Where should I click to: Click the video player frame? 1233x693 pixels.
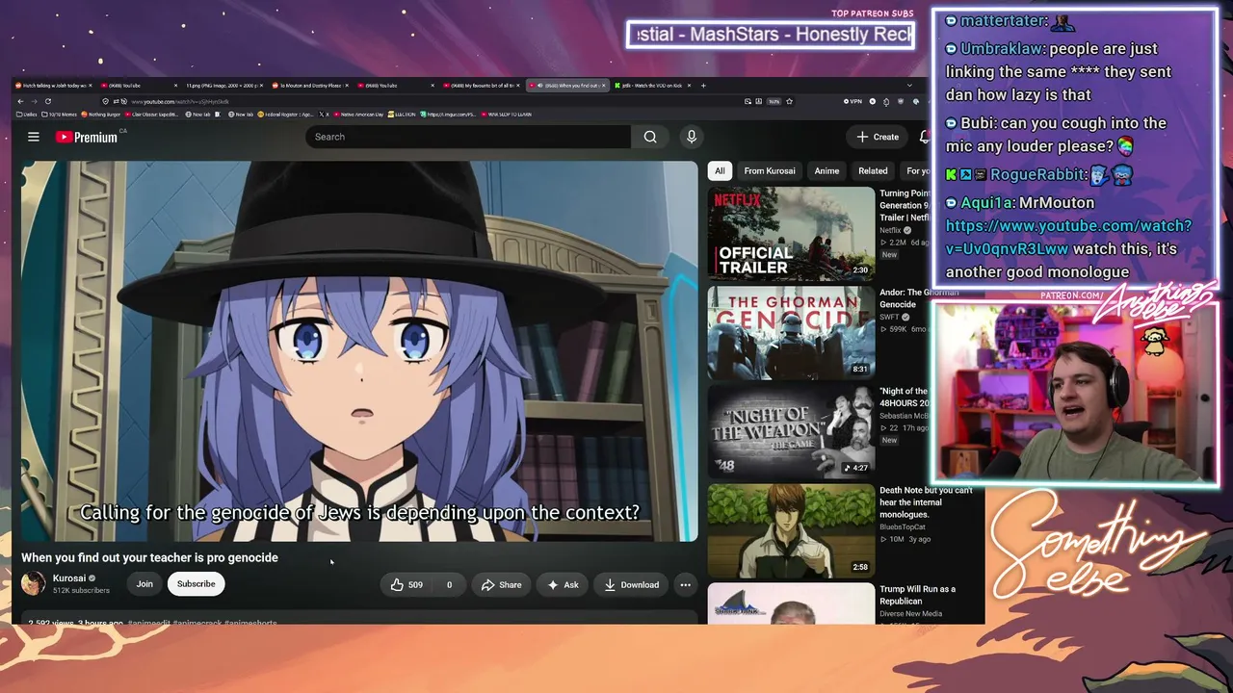click(359, 351)
